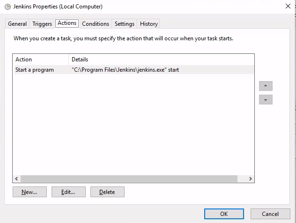Open the General tab

(17, 24)
